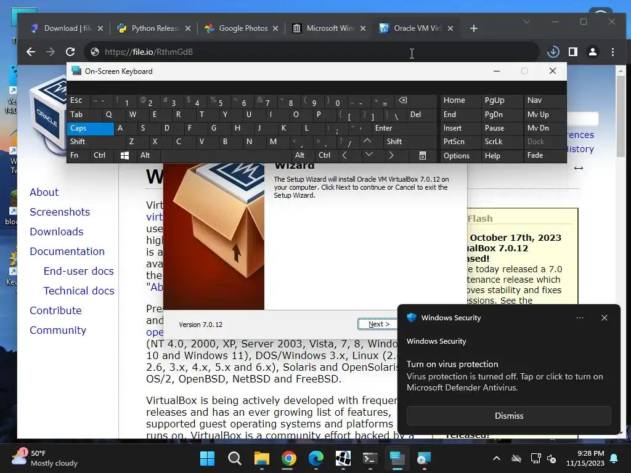Reload the page with refresh icon

70,52
